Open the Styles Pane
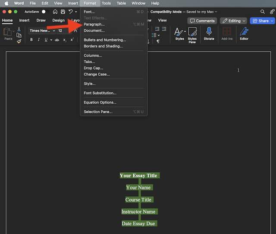This screenshot has height=234, width=276. 192,35
